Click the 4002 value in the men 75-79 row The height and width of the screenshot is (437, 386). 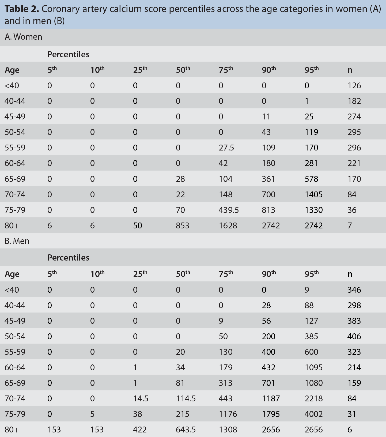[x=313, y=414]
